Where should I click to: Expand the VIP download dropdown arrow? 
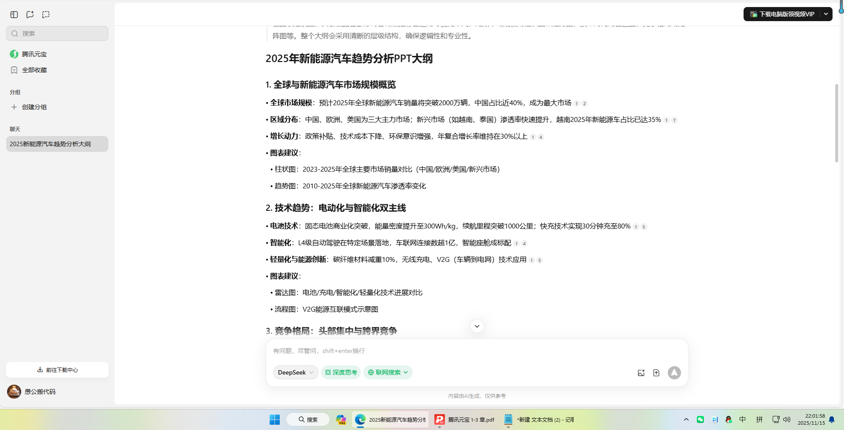pos(826,14)
